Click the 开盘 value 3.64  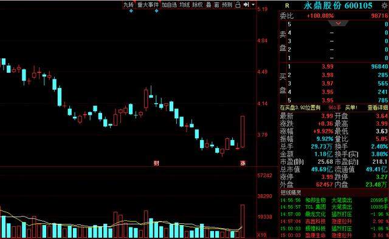click(x=382, y=116)
